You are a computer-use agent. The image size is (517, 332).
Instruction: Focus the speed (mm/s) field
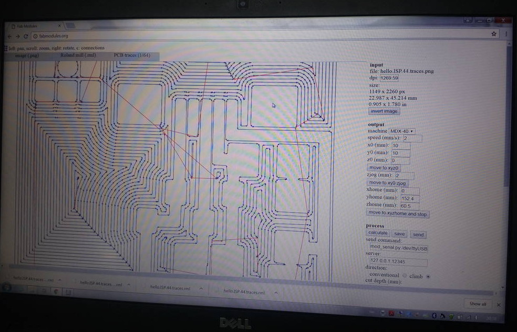point(412,138)
